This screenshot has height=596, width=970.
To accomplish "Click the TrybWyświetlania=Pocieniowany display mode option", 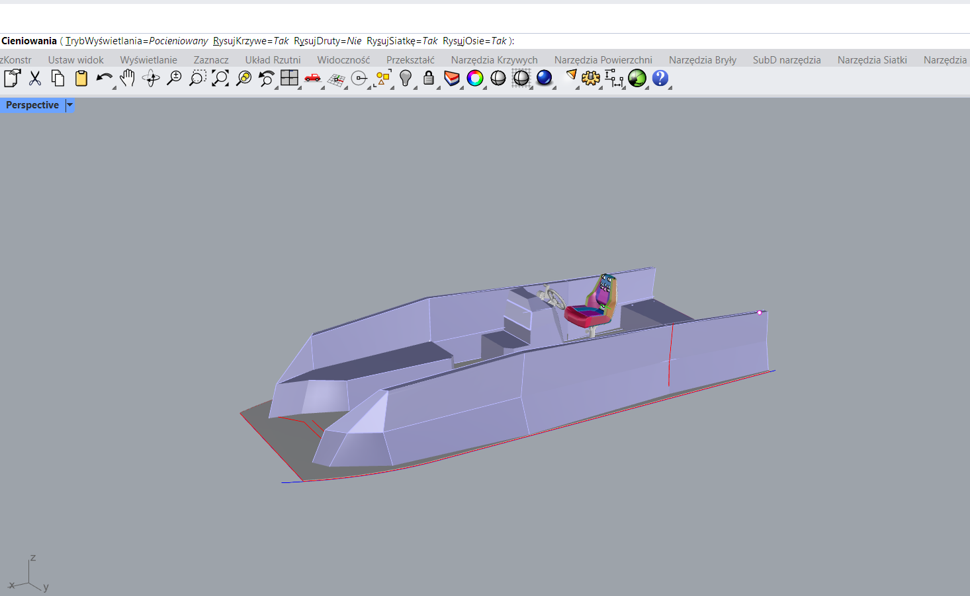I will [x=136, y=41].
